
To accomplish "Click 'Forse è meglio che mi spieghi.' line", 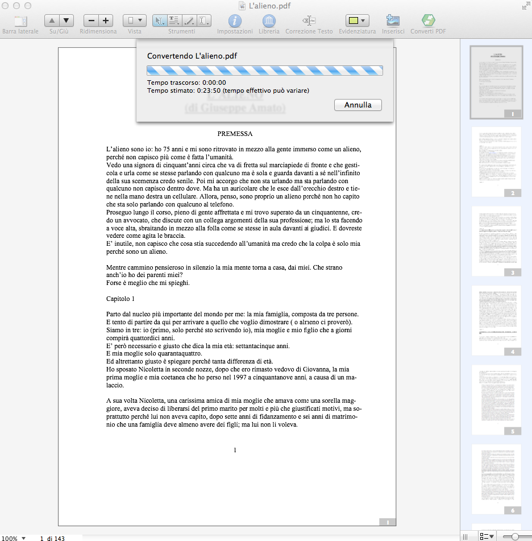I will click(x=148, y=283).
